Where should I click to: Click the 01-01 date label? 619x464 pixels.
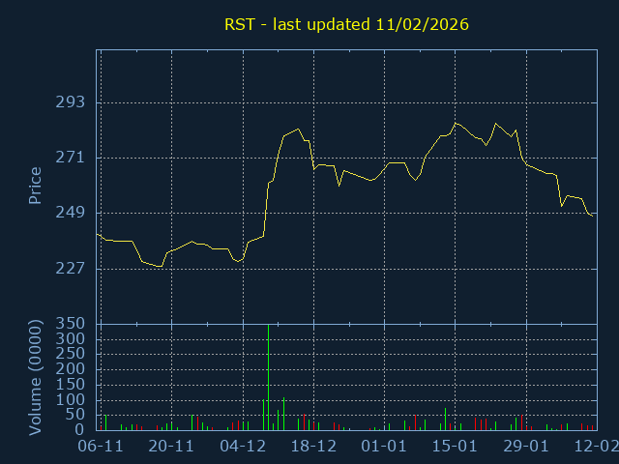click(x=384, y=447)
